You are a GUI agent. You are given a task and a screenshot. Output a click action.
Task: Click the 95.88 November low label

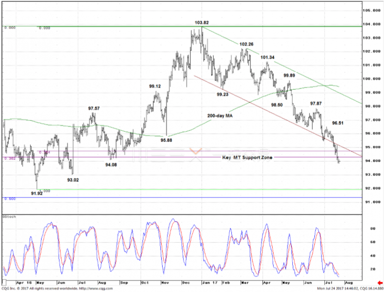167,140
